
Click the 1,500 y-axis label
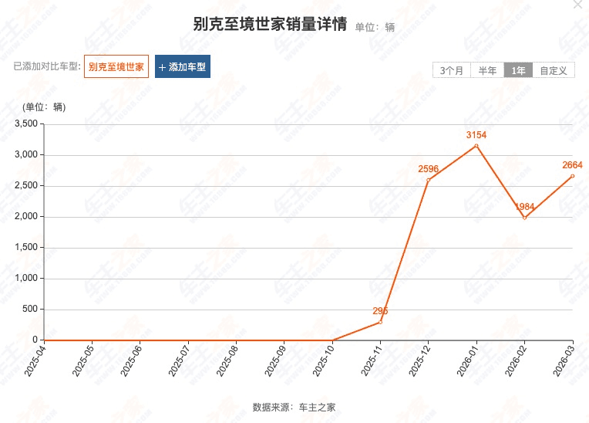point(26,248)
